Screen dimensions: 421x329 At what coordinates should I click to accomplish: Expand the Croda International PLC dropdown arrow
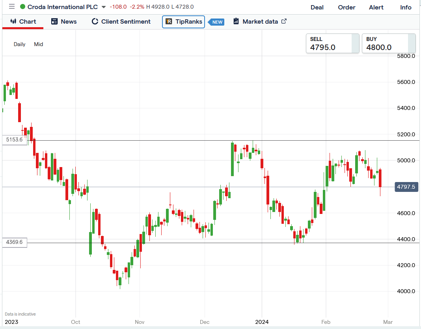pos(104,7)
